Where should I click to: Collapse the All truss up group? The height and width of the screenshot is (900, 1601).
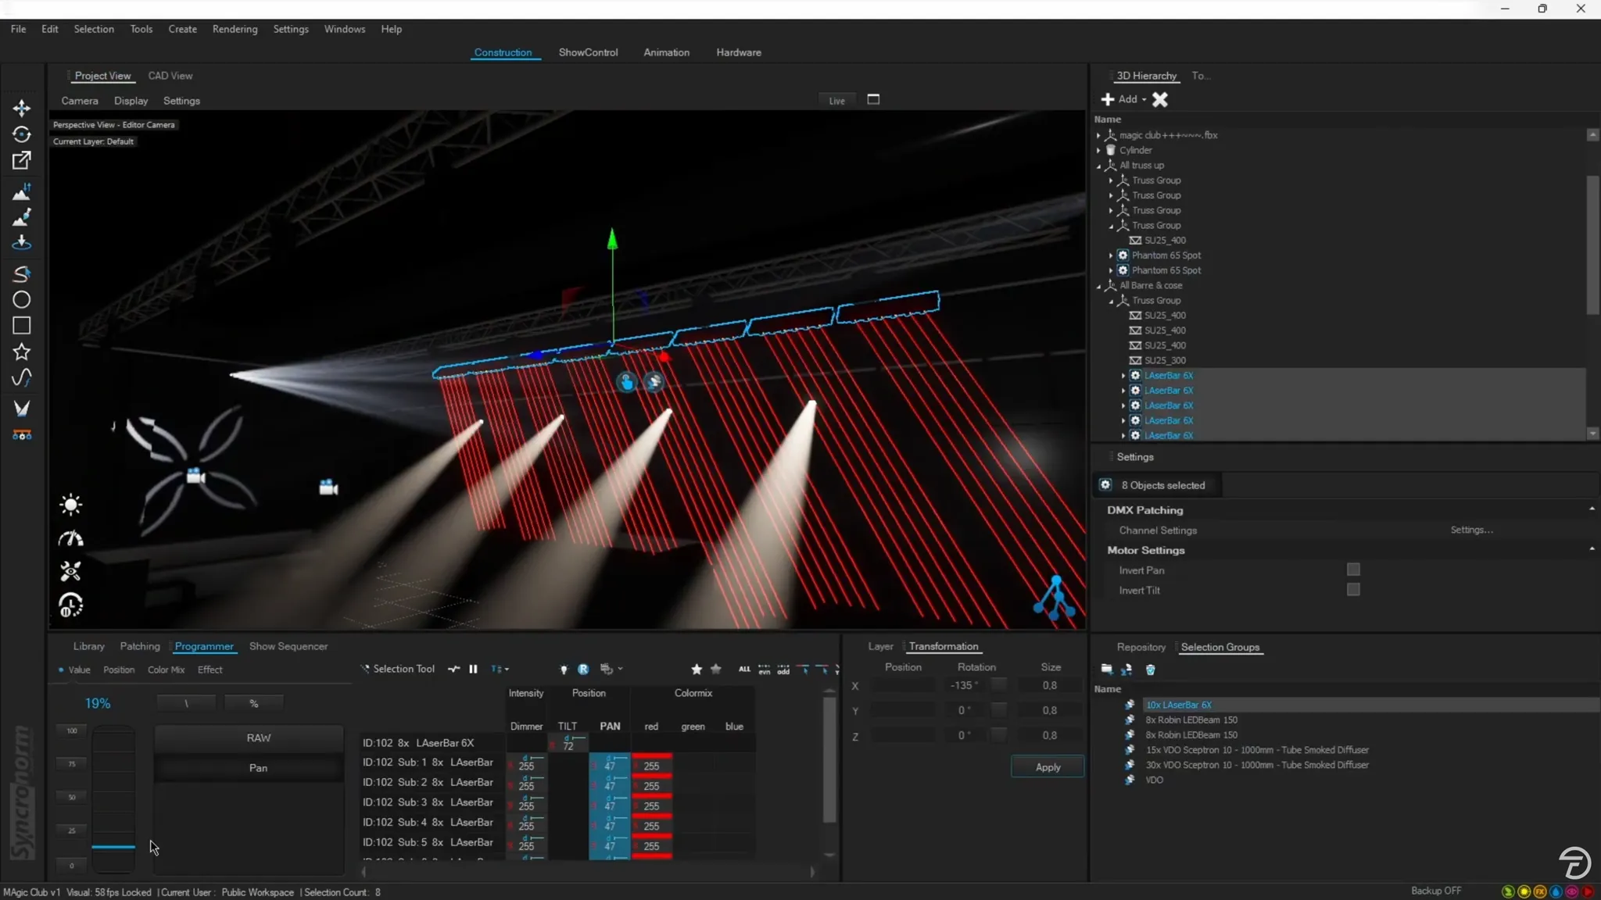pyautogui.click(x=1098, y=166)
